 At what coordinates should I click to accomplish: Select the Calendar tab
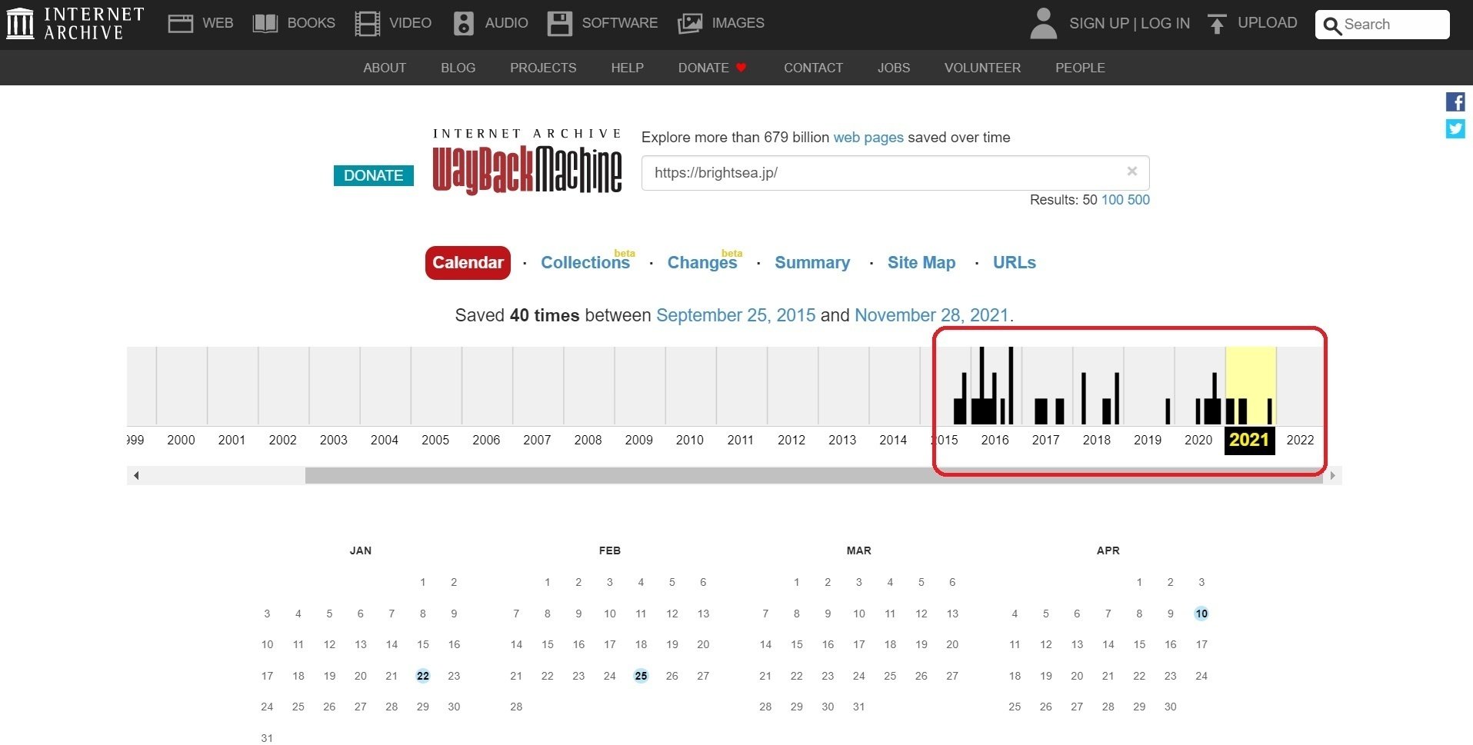[468, 263]
